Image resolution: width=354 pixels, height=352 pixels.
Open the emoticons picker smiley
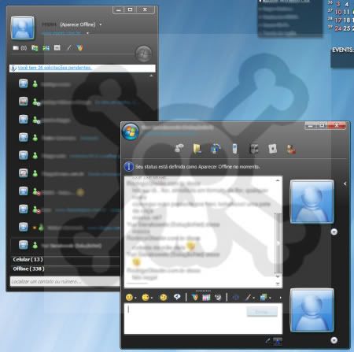pos(129,298)
